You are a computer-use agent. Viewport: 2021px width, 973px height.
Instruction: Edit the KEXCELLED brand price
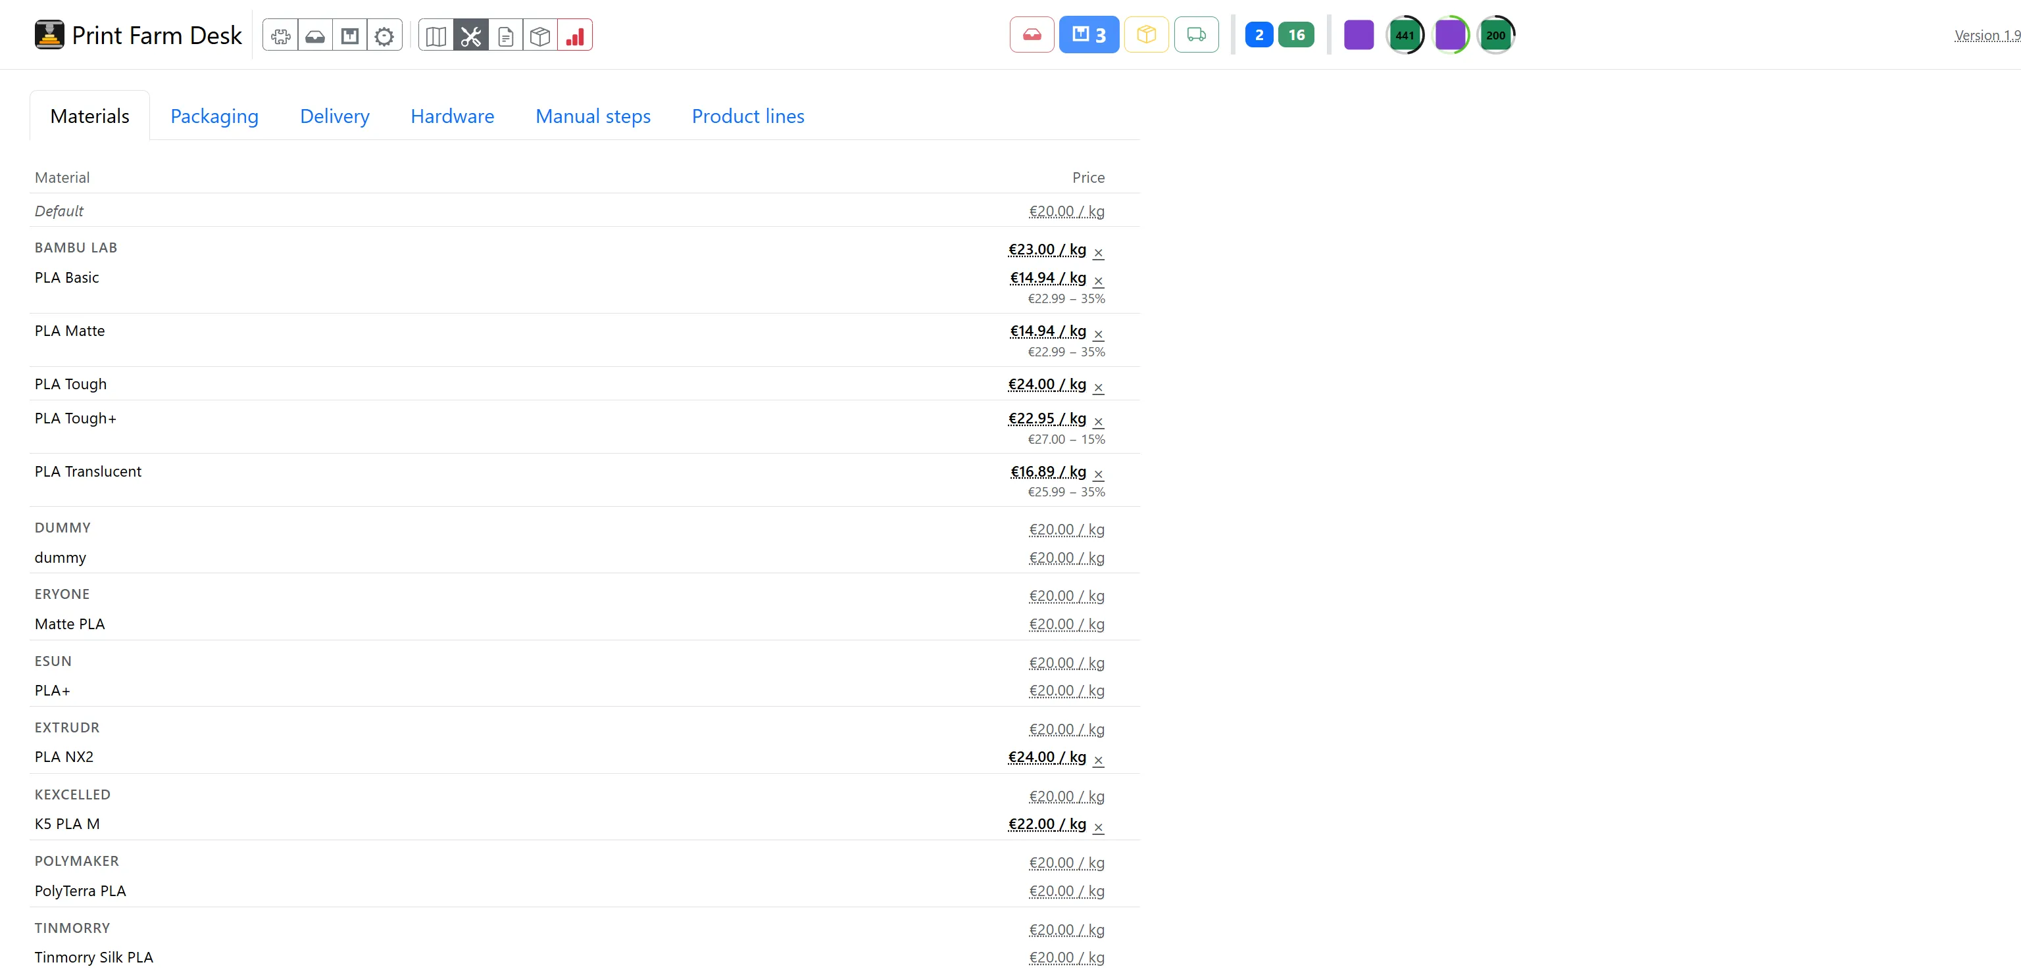point(1066,795)
